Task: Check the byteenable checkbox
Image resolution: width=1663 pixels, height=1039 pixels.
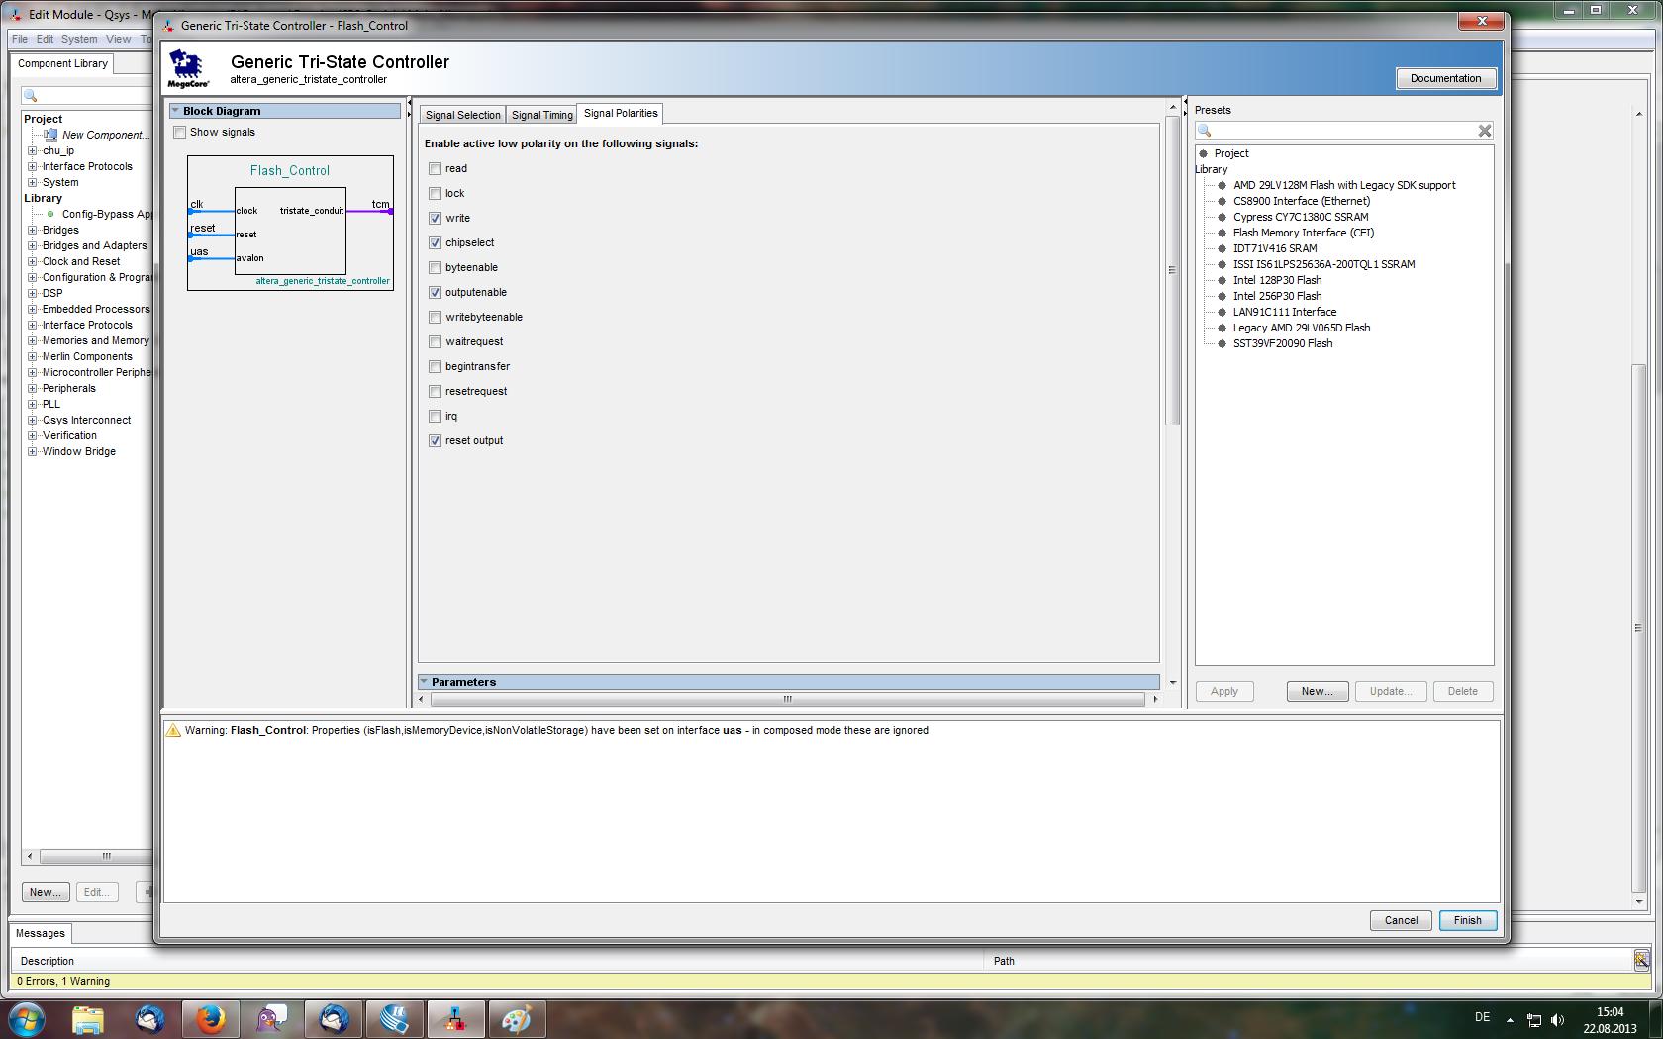Action: (x=435, y=267)
